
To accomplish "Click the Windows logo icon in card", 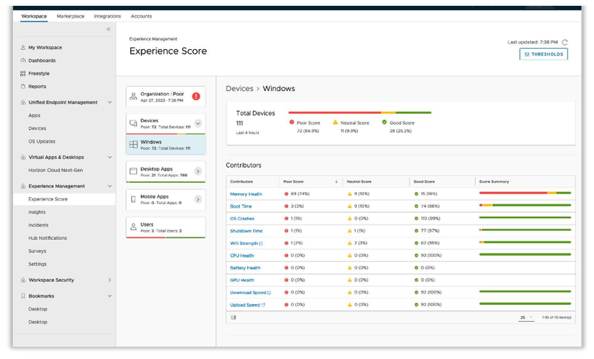I will tap(133, 145).
